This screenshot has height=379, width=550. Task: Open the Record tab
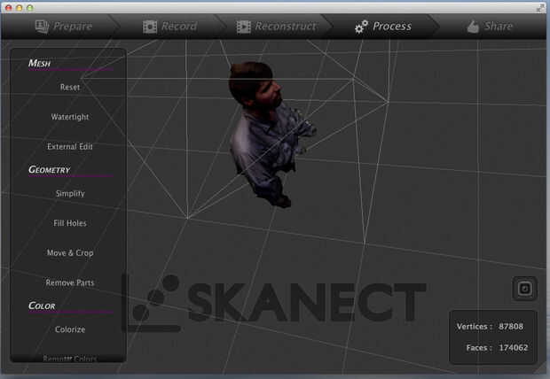(170, 27)
